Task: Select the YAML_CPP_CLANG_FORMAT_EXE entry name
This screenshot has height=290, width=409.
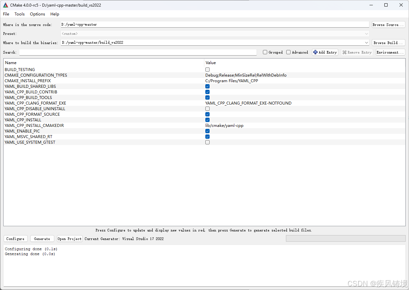Action: click(35, 103)
